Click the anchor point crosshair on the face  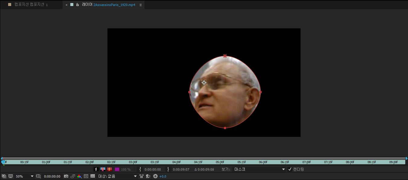(x=204, y=83)
